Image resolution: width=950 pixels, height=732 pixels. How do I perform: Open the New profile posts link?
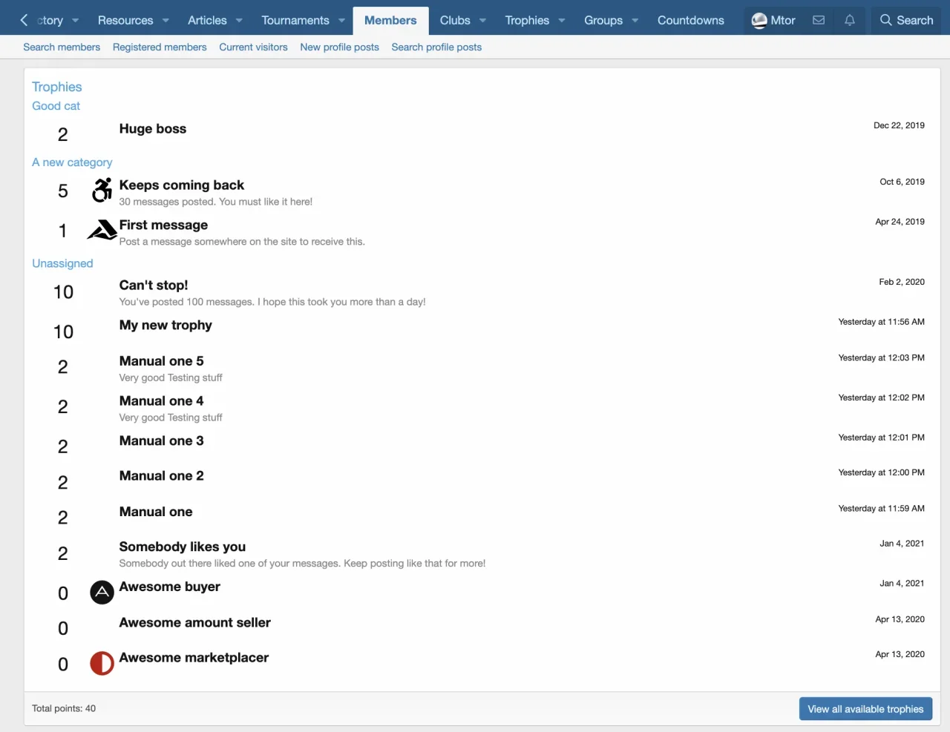(339, 47)
